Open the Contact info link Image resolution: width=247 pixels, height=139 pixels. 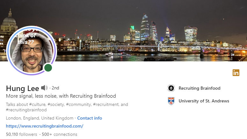click(x=90, y=118)
